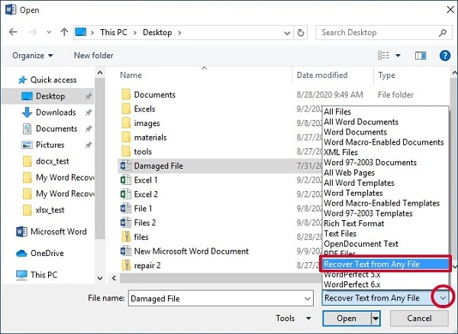Select This PC in navigation pane

point(37,274)
